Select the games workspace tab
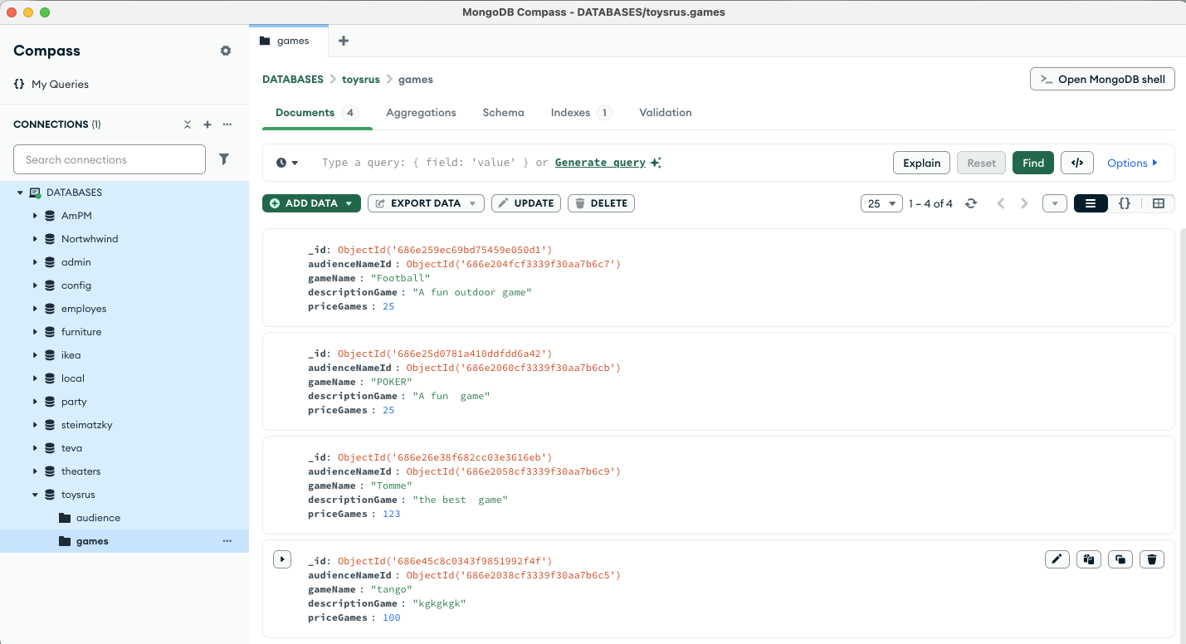 (289, 41)
